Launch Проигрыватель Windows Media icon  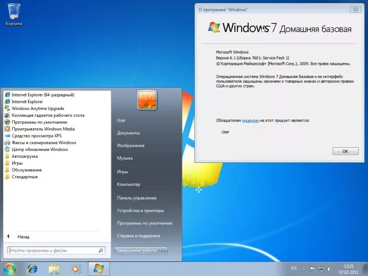(7, 129)
